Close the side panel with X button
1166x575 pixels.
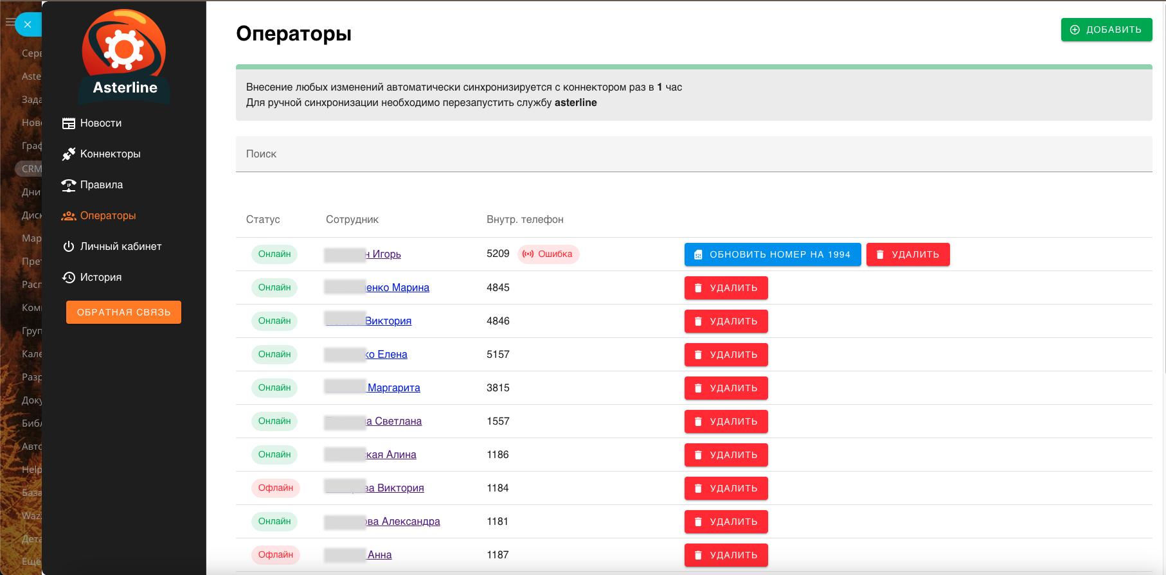(x=28, y=24)
